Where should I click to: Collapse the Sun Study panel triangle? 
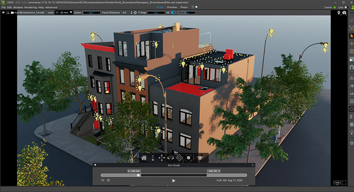95,165
